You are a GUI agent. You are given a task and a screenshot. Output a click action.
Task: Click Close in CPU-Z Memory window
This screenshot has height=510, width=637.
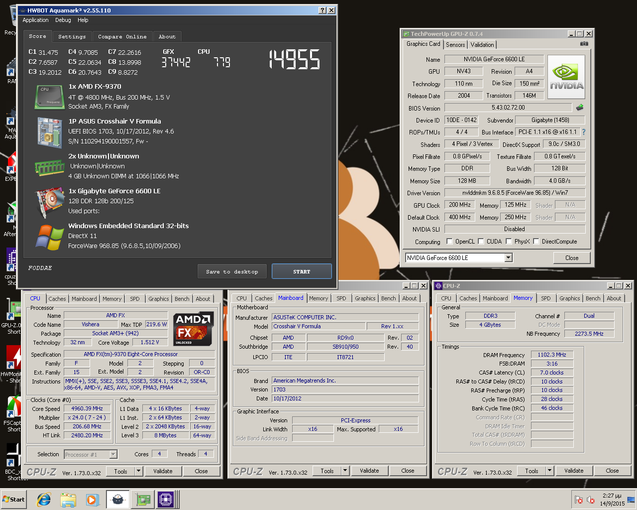coord(612,471)
